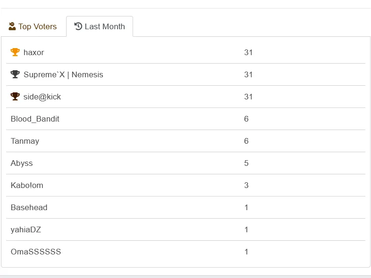Select the Supreme`X | Nemesis entry
The height and width of the screenshot is (278, 371).
click(x=63, y=74)
